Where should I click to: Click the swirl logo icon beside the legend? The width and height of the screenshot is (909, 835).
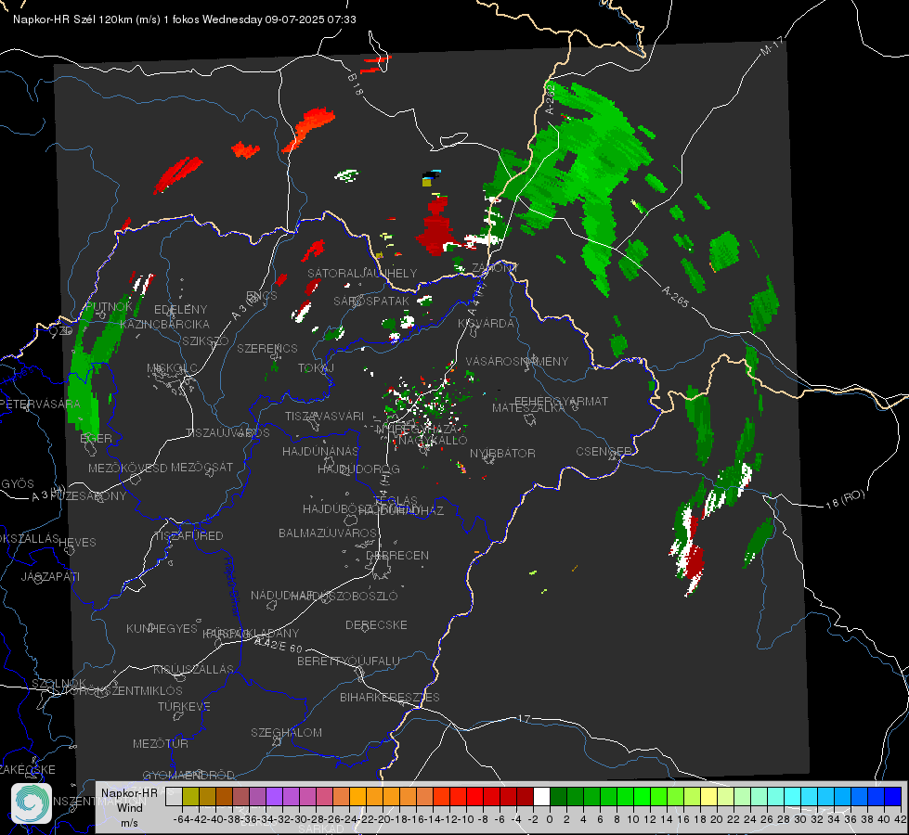pyautogui.click(x=32, y=803)
